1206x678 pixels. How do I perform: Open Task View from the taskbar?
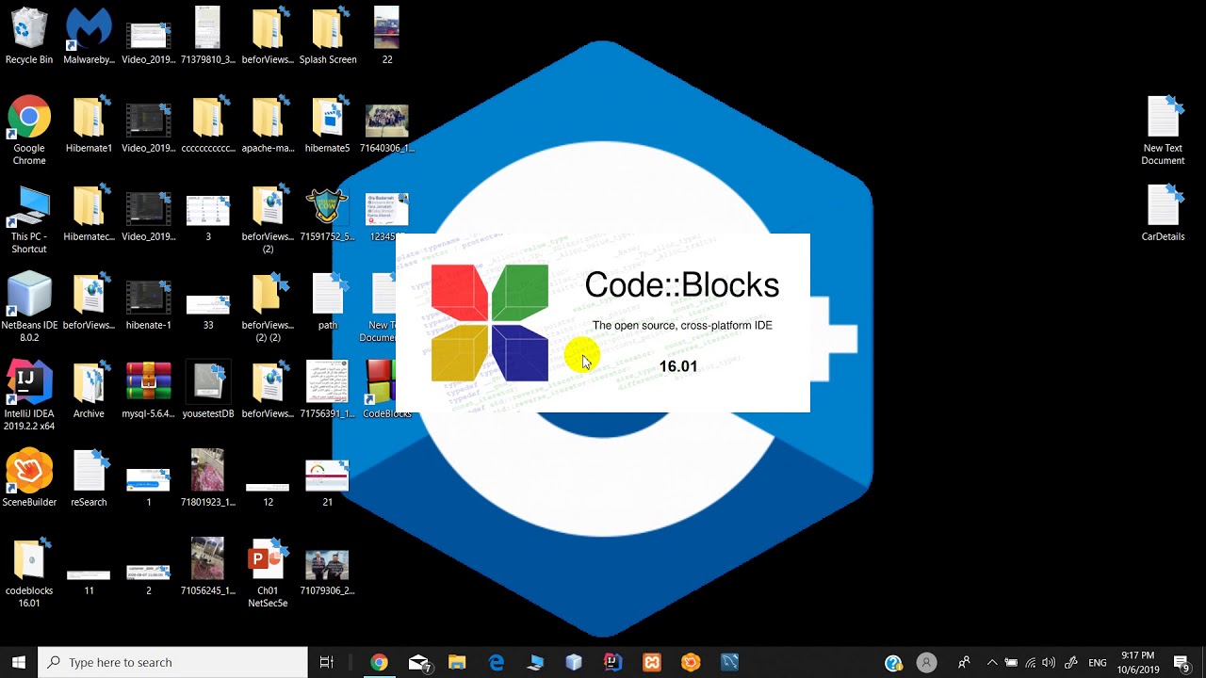[x=327, y=662]
